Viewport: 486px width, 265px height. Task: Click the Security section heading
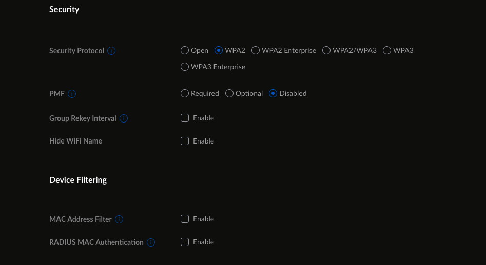click(64, 9)
